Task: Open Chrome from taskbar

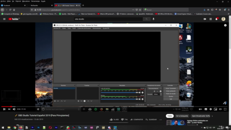Action: [x=15, y=127]
